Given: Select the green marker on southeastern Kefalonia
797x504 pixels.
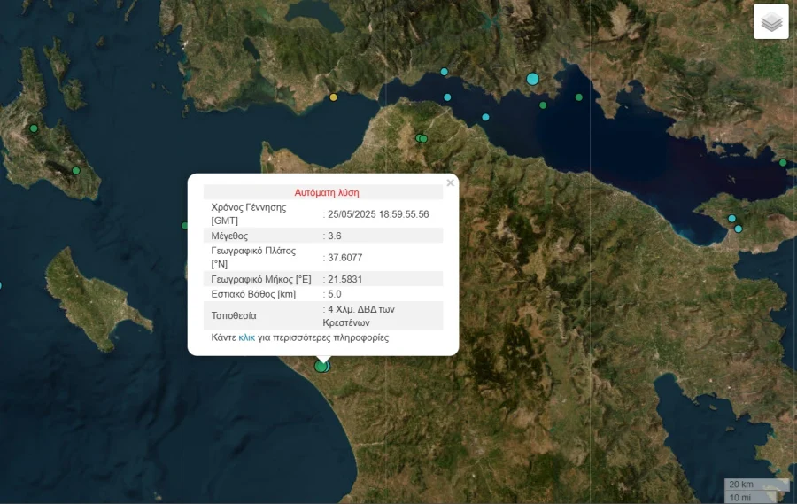Looking at the screenshot, I should click(x=76, y=170).
